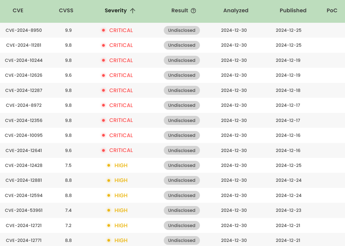Open CVE-2024-12594 entry
Screen dimensions: 345x246
[x=24, y=196]
